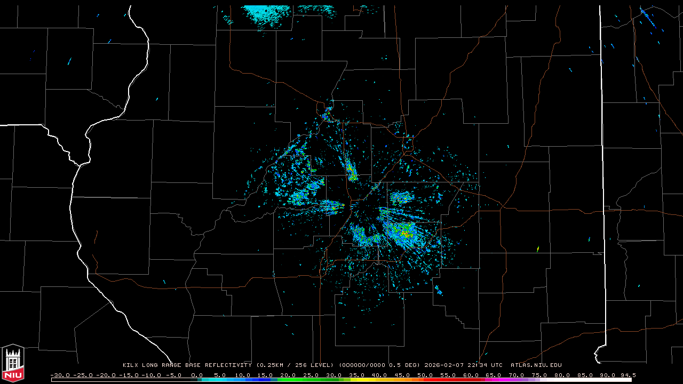Image resolution: width=683 pixels, height=384 pixels.
Task: Click the 94.5 color scale label
Action: pos(628,375)
